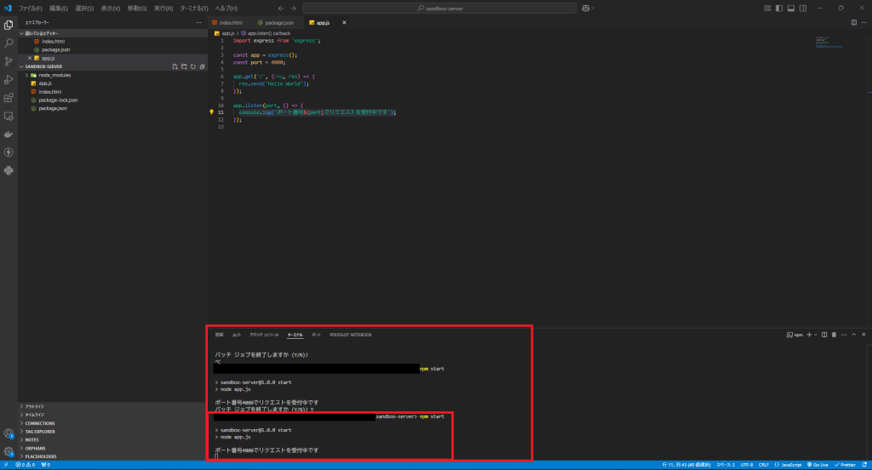Click New File icon in SANDBOX-SERVER header
Image resolution: width=872 pixels, height=470 pixels.
175,66
